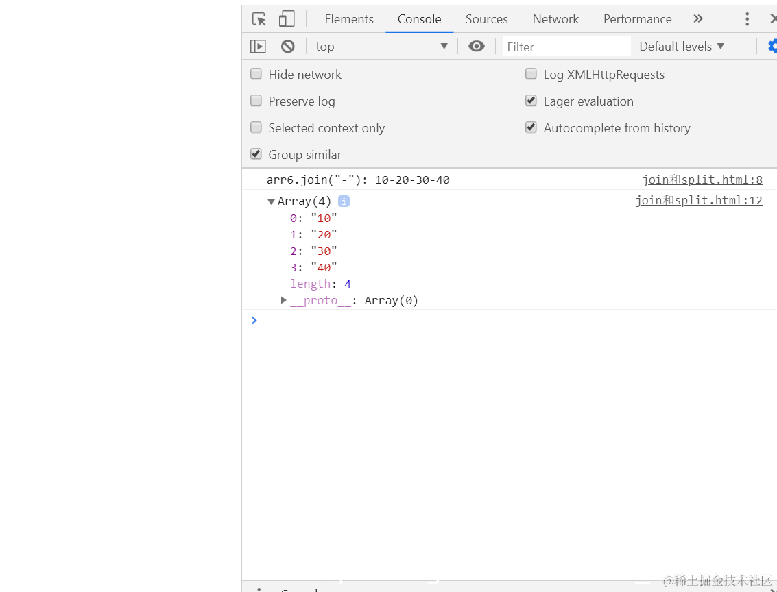Activate the inspect element picker icon
Screen dimensions: 777x592
[259, 18]
